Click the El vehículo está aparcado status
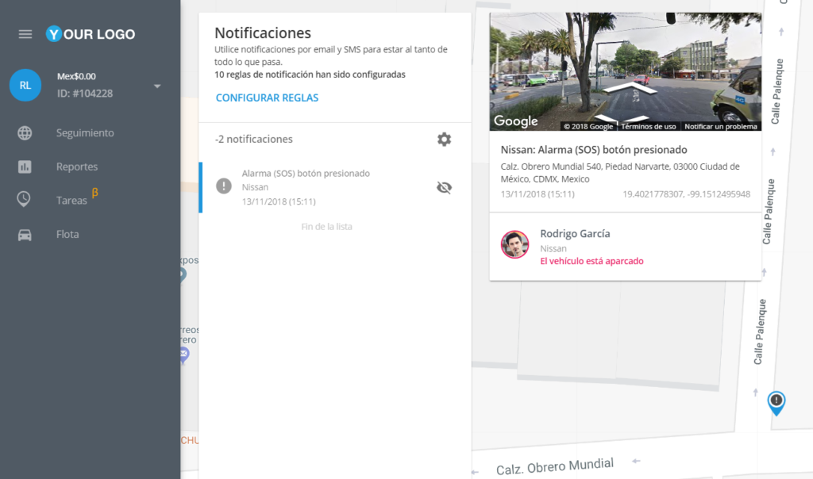Screen dimensions: 813x479 [x=591, y=261]
